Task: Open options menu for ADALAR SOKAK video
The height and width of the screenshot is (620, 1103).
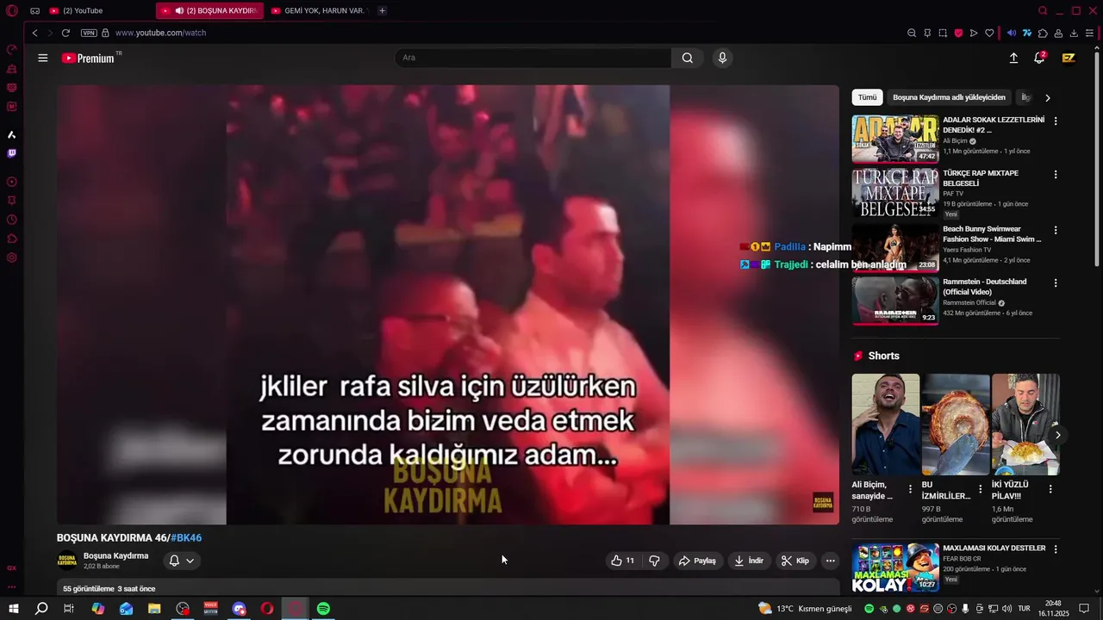Action: tap(1055, 121)
